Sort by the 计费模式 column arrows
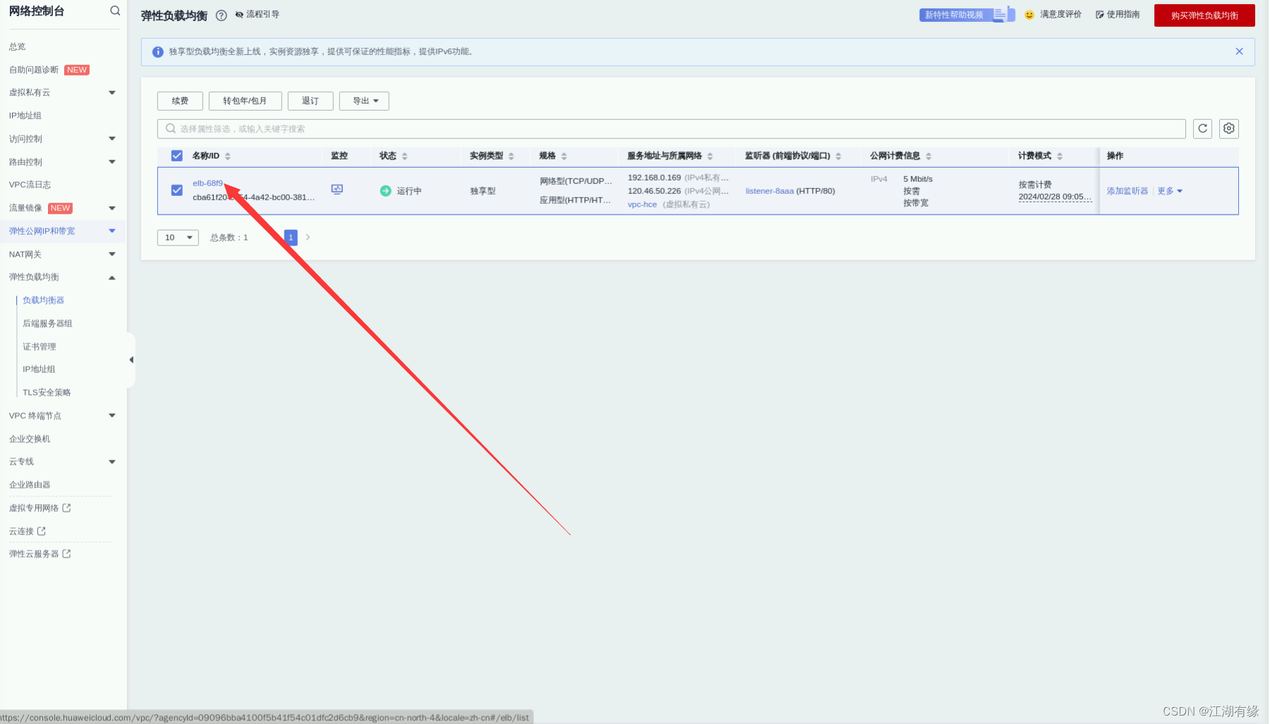Viewport: 1270px width, 724px height. point(1060,157)
